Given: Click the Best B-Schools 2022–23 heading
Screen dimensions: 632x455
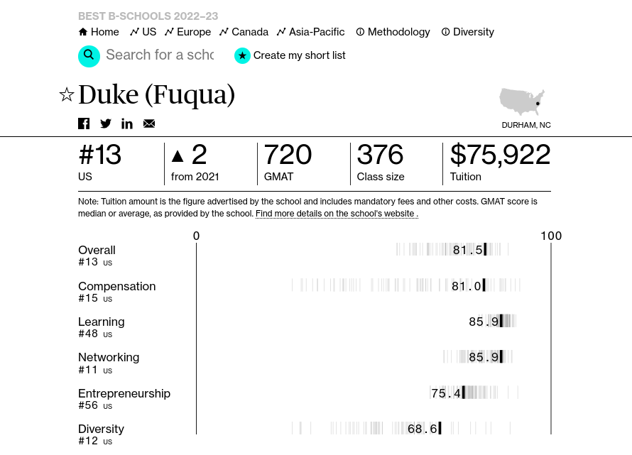Looking at the screenshot, I should tap(148, 16).
